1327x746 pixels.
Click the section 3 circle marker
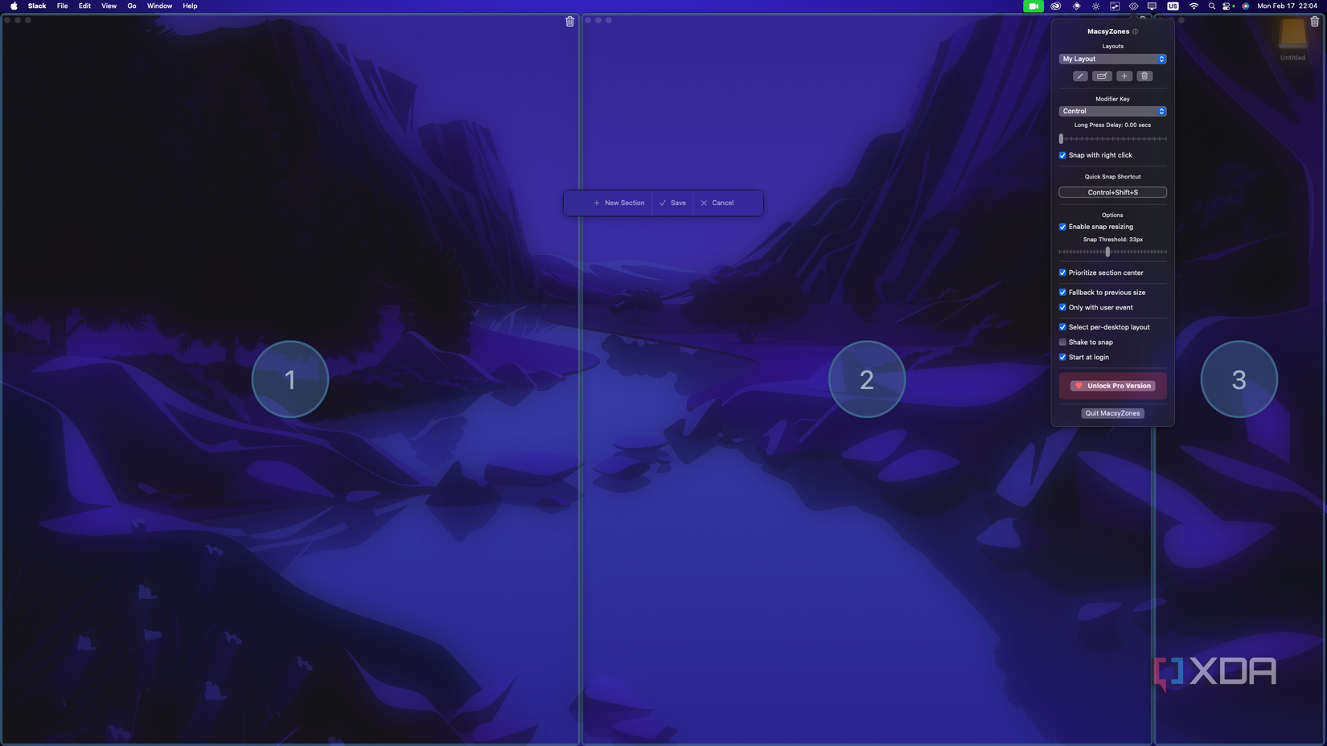(x=1239, y=379)
